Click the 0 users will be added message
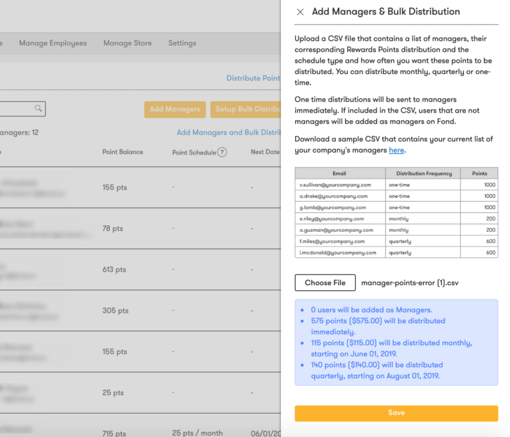 pyautogui.click(x=371, y=310)
